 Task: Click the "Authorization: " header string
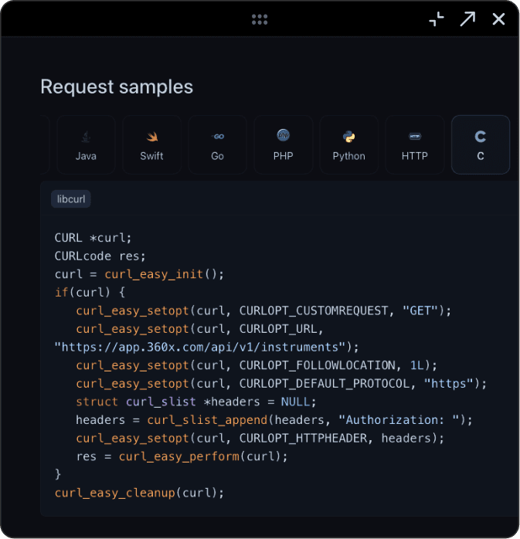click(x=399, y=420)
